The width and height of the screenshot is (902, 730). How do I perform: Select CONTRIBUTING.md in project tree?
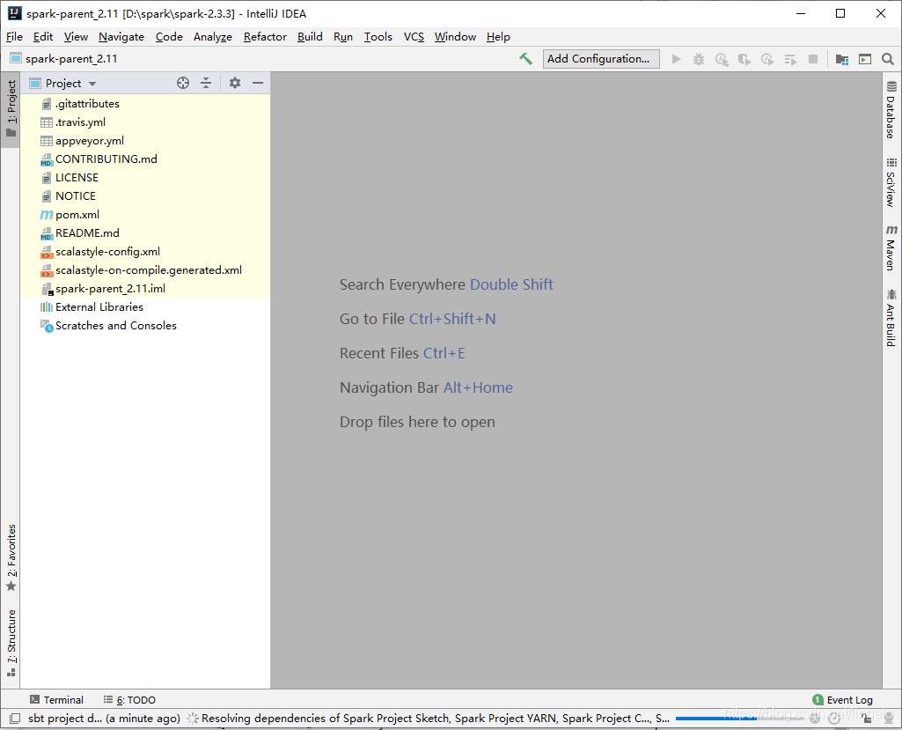tap(145, 159)
